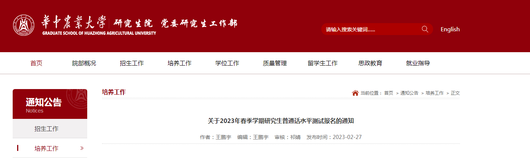
Task: Open the 学位工作 navigation menu
Action: (227, 63)
